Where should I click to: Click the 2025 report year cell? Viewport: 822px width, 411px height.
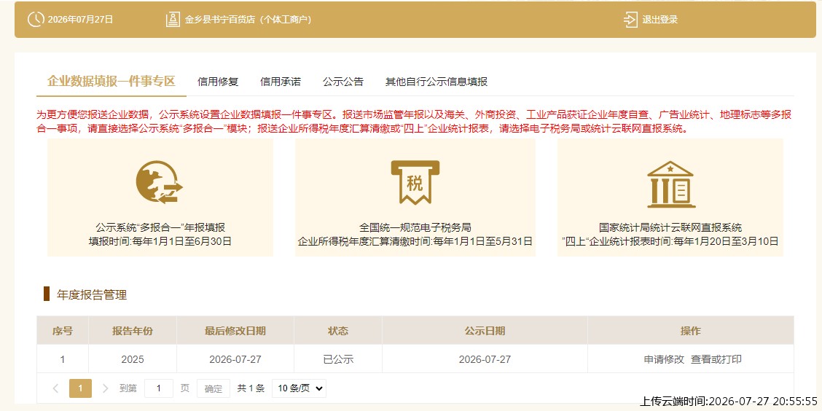tap(133, 360)
